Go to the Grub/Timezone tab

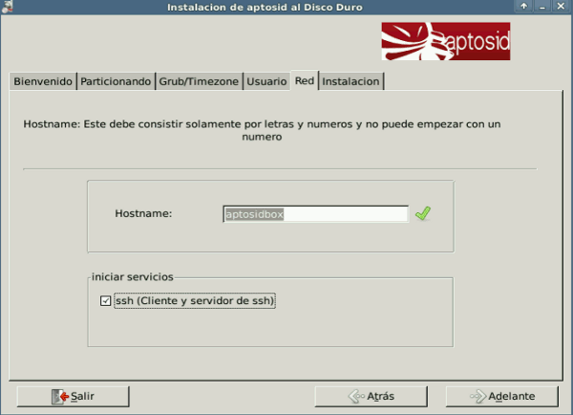click(199, 82)
